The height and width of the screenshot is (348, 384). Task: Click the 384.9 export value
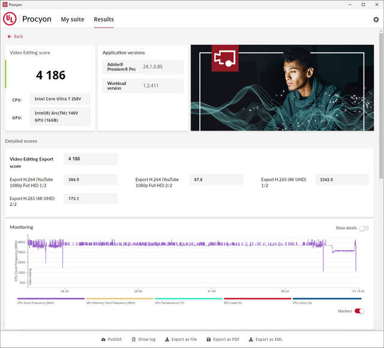coord(91,180)
